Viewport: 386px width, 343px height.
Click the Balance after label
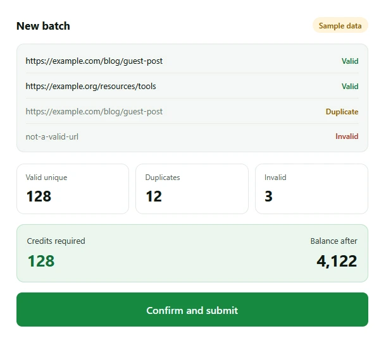click(x=334, y=241)
